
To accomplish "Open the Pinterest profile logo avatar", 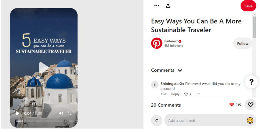I will pos(156,43).
